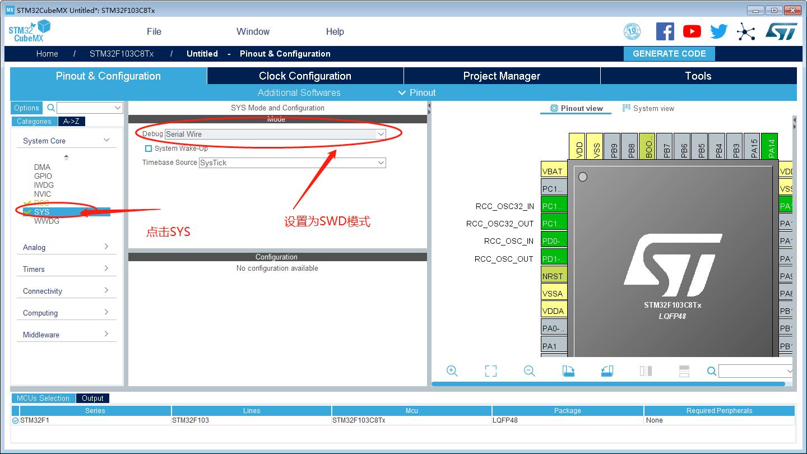Rotate the chip view counter-clockwise
The height and width of the screenshot is (454, 807).
[607, 371]
